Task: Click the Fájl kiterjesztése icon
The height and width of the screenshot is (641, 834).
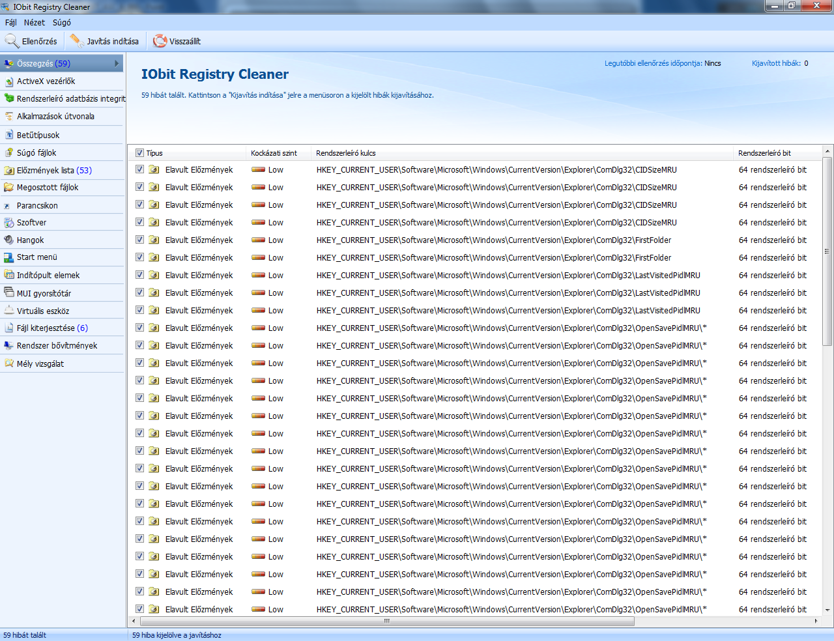Action: [x=9, y=328]
